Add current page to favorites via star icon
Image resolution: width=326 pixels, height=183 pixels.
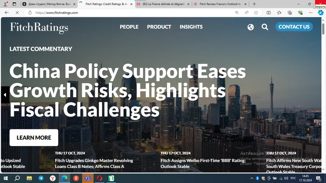pyautogui.click(x=256, y=13)
